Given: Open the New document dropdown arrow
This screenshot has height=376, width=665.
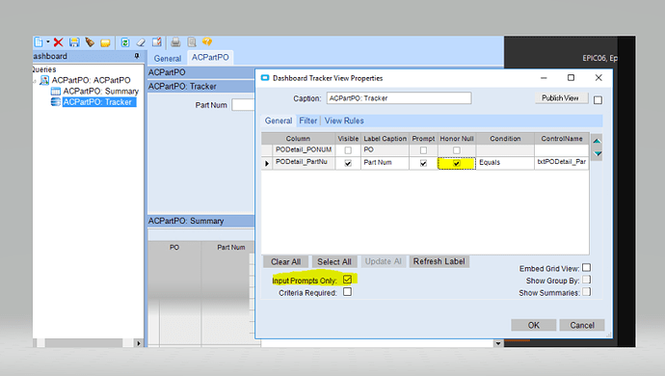Looking at the screenshot, I should click(x=48, y=41).
